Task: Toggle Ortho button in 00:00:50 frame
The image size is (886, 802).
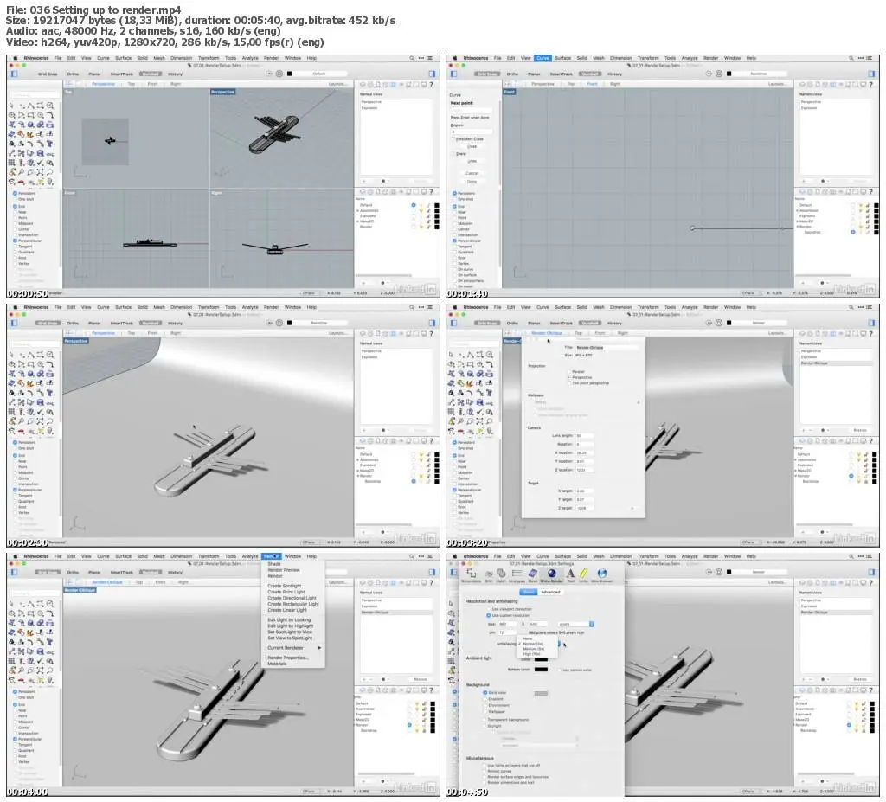Action: 73,74
